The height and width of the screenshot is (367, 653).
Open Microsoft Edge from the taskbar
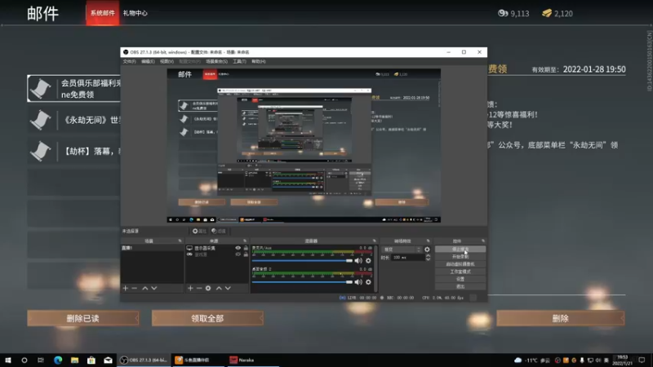[x=58, y=360]
